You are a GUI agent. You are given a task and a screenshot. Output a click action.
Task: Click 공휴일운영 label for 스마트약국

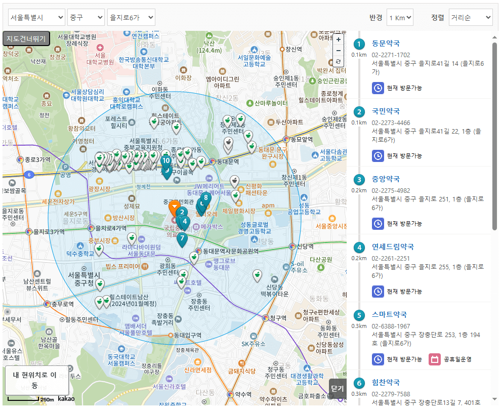click(457, 359)
